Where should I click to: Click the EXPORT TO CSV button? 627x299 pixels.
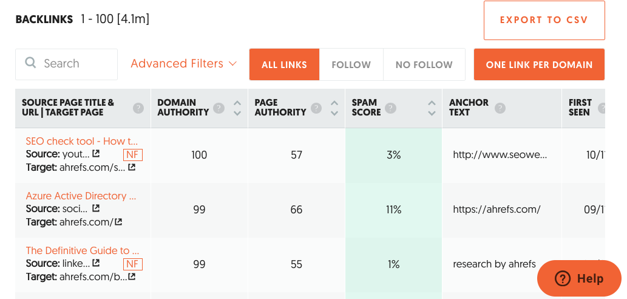point(544,21)
